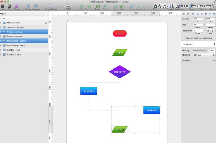
Task: Click the Rotate toolbar icon
Action: click(98, 6)
